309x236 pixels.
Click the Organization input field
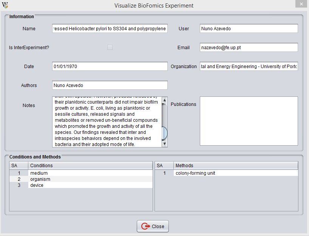[249, 66]
